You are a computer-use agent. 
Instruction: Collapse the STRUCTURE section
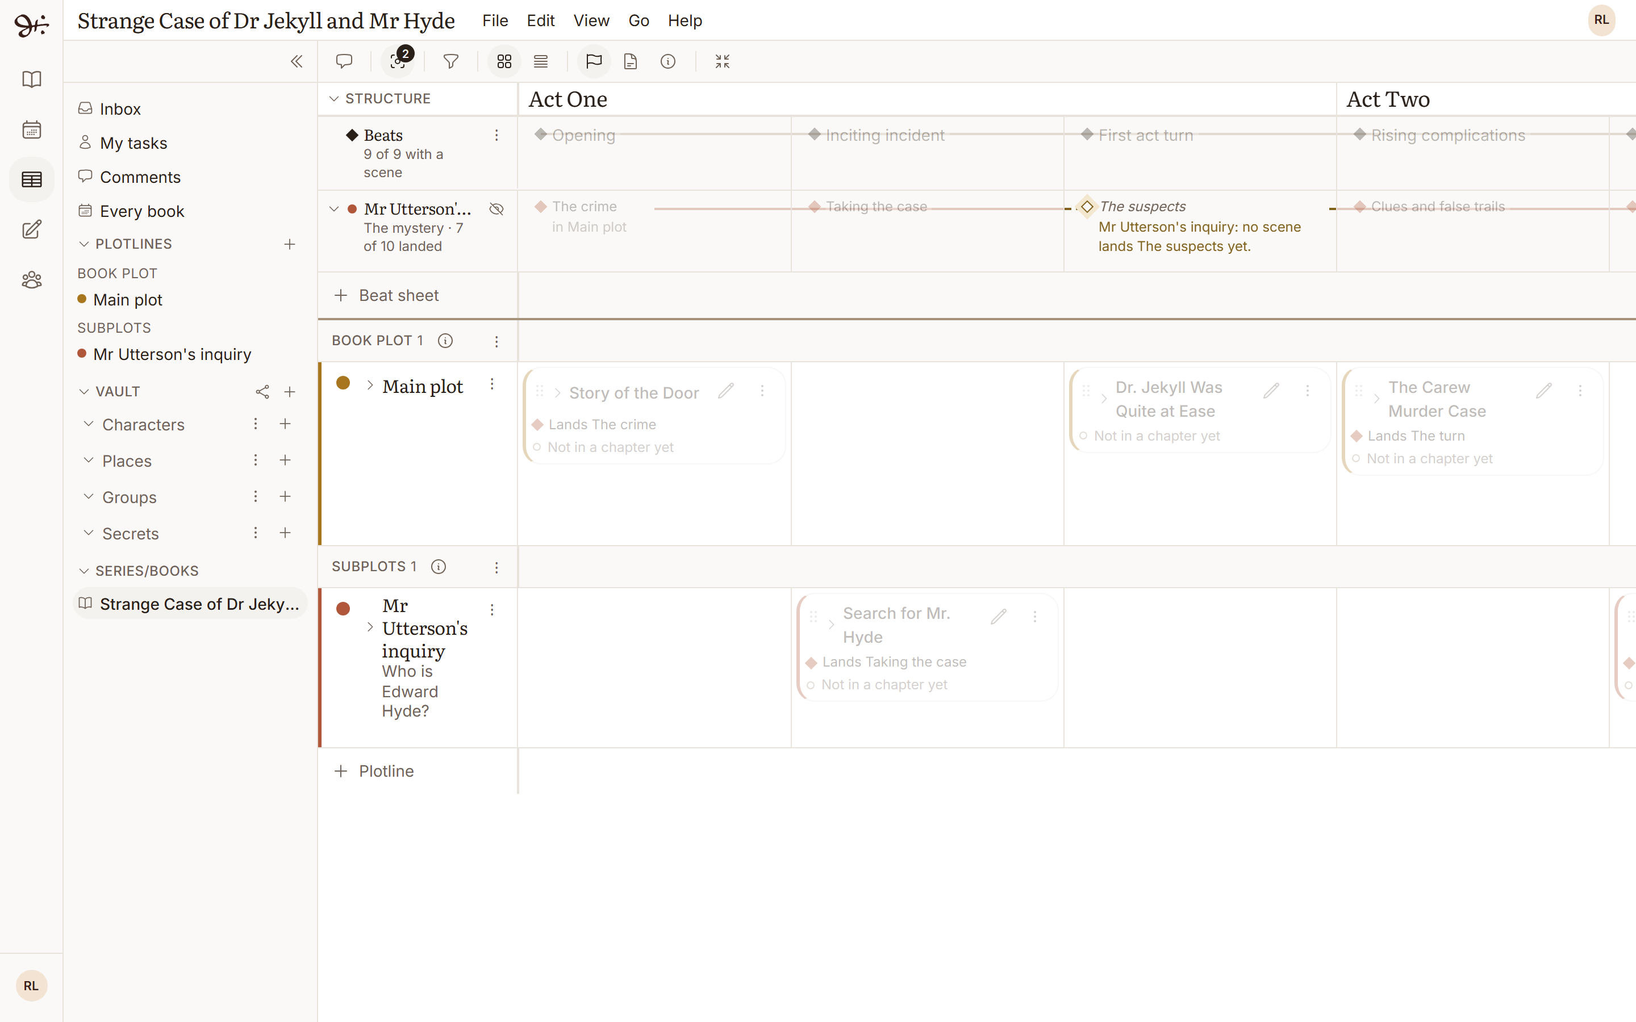tap(334, 99)
